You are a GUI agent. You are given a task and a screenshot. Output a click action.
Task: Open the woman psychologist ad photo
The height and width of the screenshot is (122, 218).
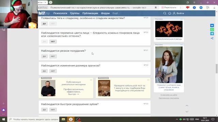(169, 65)
